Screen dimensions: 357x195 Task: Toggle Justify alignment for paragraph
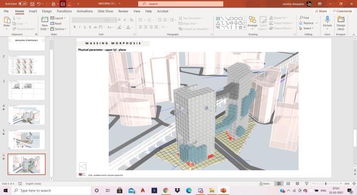156,27
